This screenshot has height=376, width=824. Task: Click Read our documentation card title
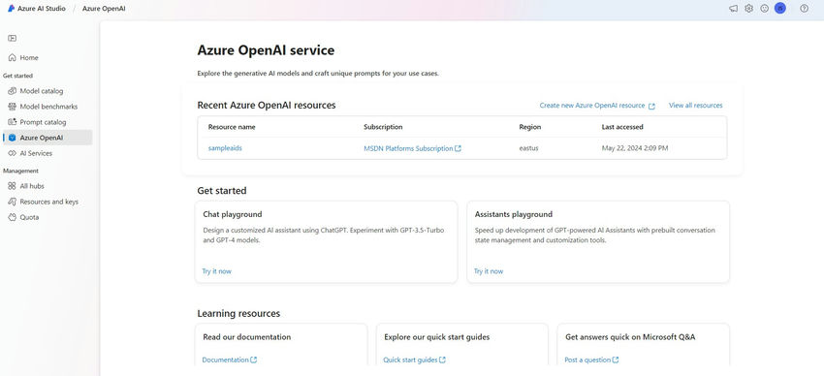[246, 337]
